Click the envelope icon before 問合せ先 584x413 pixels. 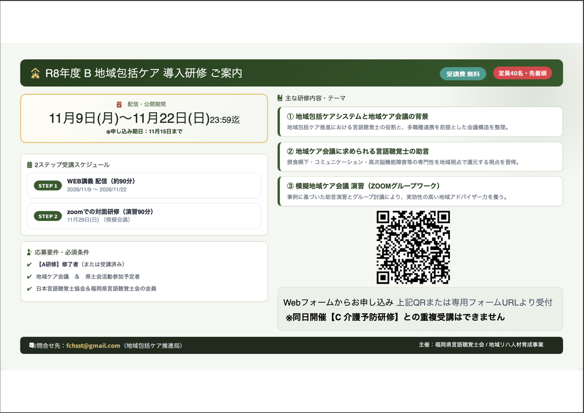click(x=32, y=345)
